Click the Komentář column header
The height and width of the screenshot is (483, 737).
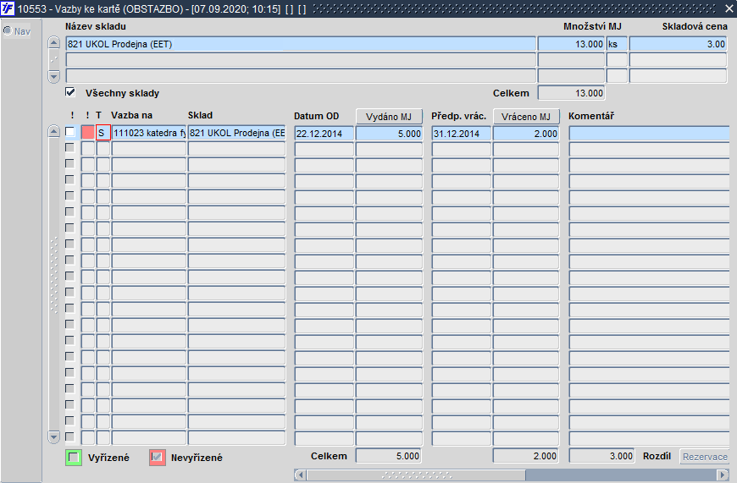tap(591, 116)
